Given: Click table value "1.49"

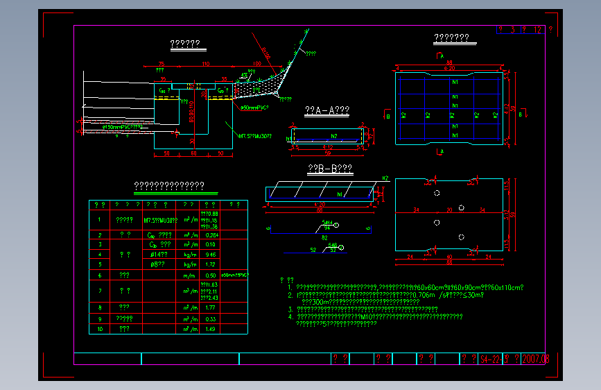Looking at the screenshot, I should [x=211, y=329].
